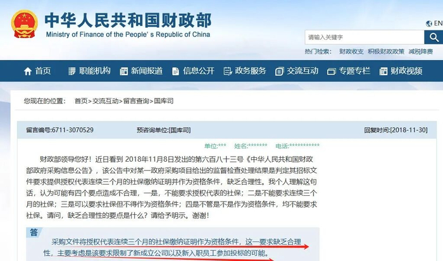Click the 信息公开 document icon
This screenshot has height=261, width=443.
pos(175,71)
